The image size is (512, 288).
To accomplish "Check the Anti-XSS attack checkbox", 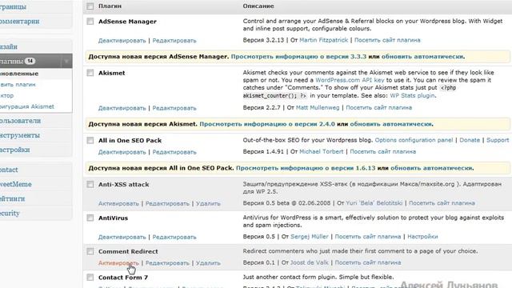I will pos(90,185).
